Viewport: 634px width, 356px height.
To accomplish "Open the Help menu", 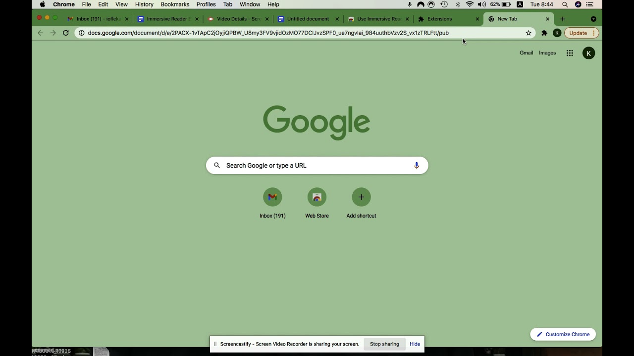I will click(273, 4).
